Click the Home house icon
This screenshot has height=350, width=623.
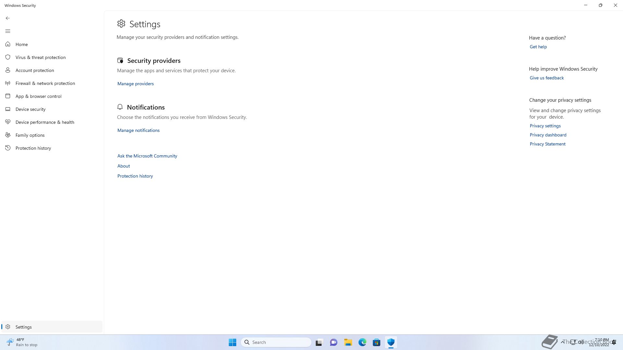click(8, 44)
